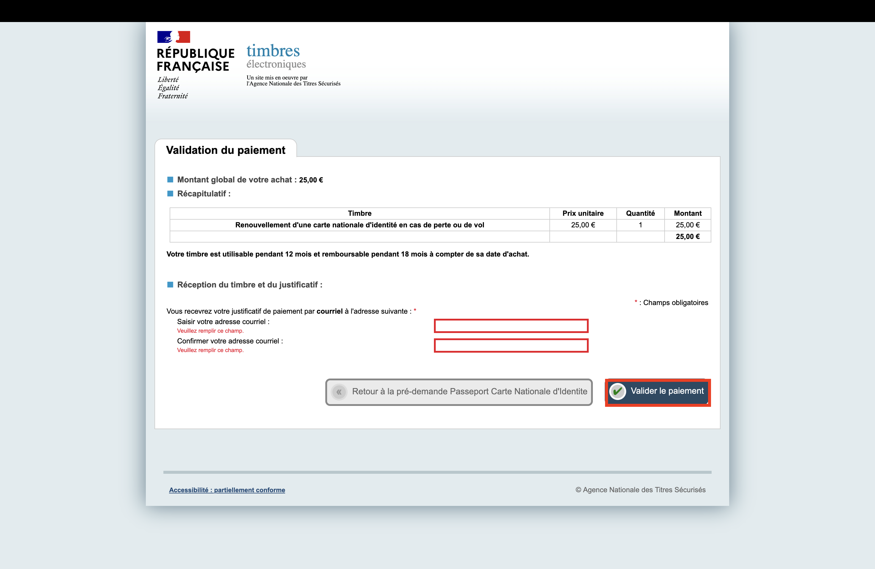The width and height of the screenshot is (875, 569).
Task: Click the green checkmark icon on Valider button
Action: [x=618, y=391]
